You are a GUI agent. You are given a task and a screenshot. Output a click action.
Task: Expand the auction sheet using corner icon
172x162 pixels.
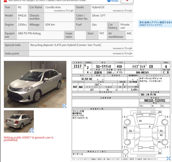[169, 159]
